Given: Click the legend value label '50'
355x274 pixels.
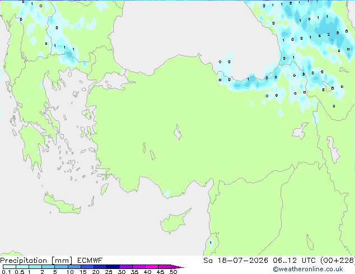Looking at the screenshot, I should (173, 272).
